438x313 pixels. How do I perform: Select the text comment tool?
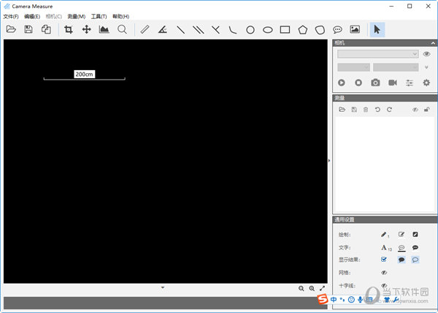337,30
